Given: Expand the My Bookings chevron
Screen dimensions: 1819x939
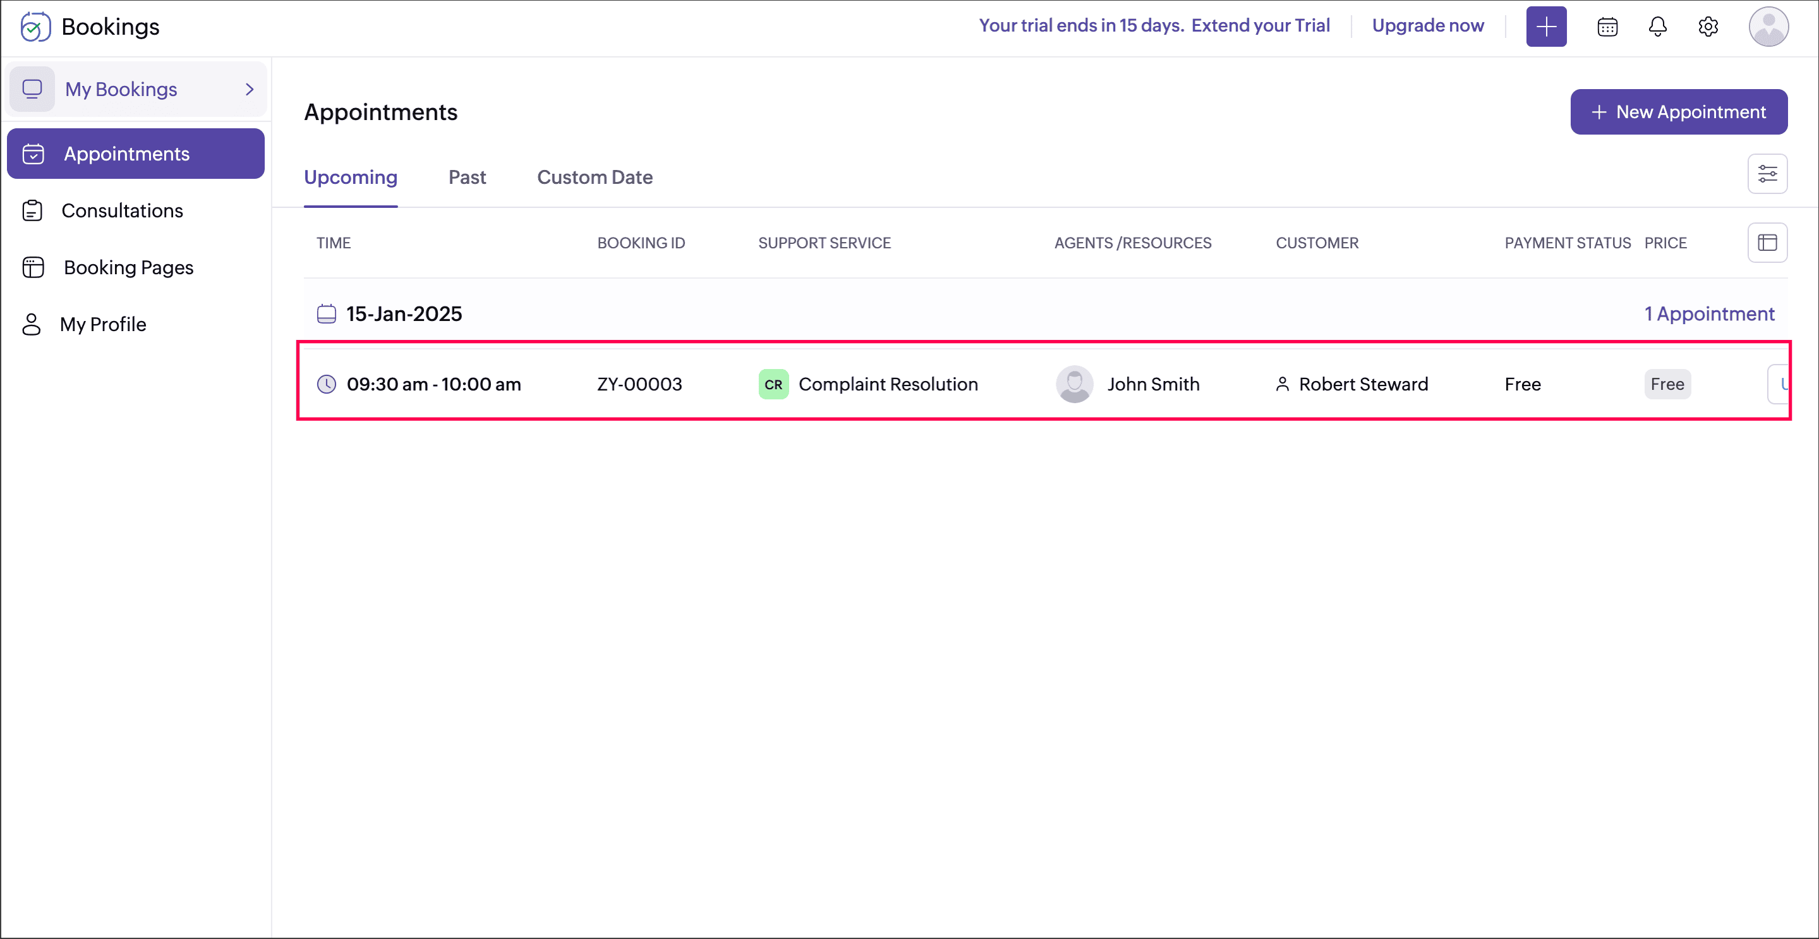Looking at the screenshot, I should tap(250, 89).
